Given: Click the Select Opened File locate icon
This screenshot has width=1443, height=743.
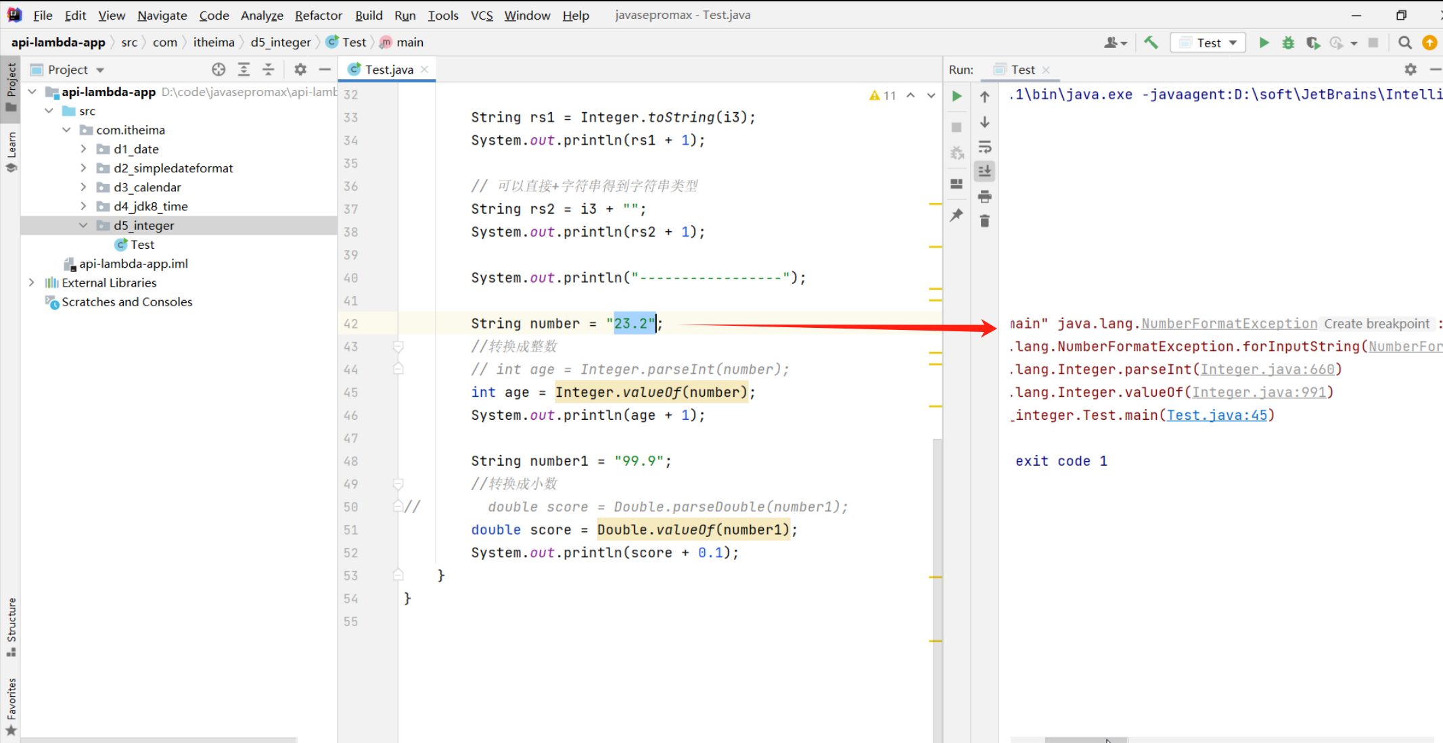Looking at the screenshot, I should coord(218,70).
